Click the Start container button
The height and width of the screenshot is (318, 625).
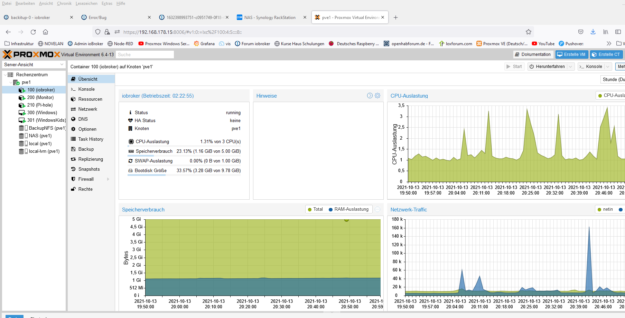(x=514, y=67)
